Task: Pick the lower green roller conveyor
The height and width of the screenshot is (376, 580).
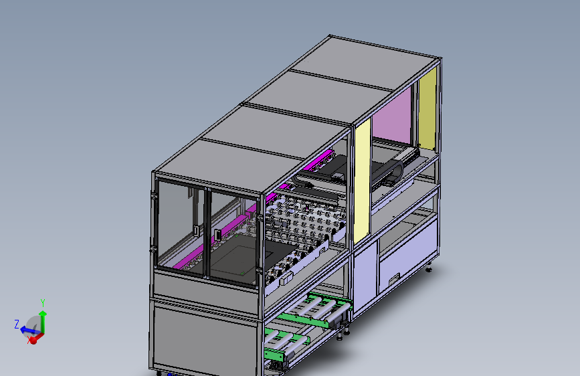Action: coord(286,346)
